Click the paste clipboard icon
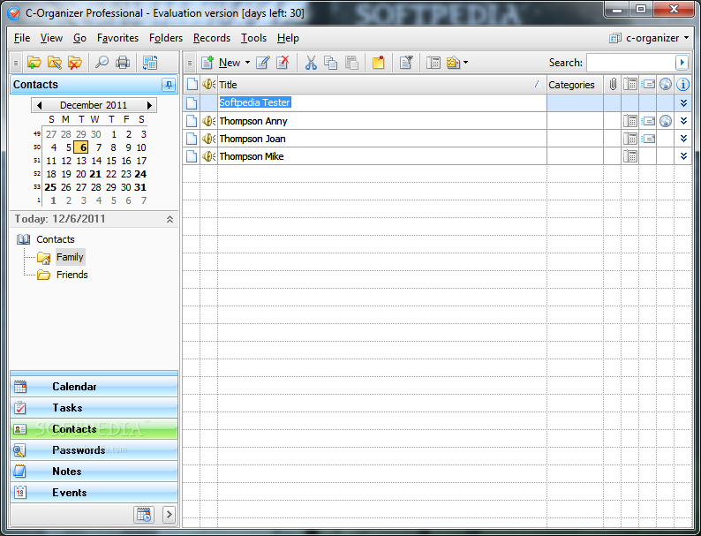This screenshot has width=701, height=536. [x=352, y=63]
